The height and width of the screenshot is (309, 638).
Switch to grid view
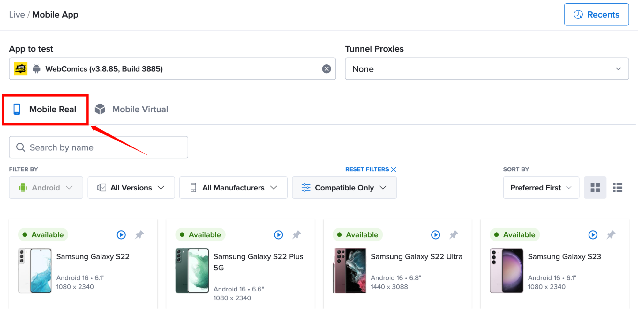595,188
